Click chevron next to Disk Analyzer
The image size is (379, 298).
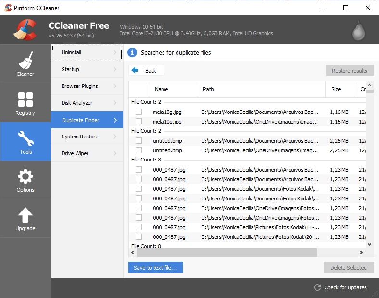115,103
